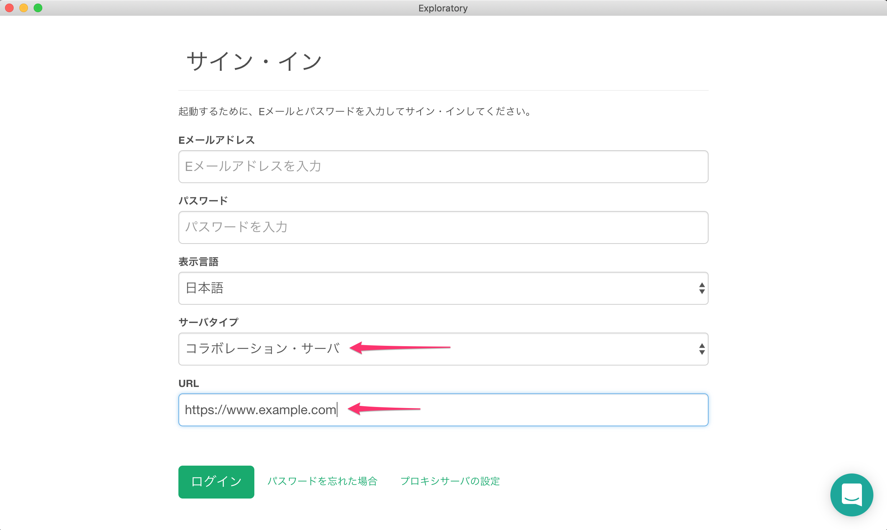Open the パスワードを忘れた場合 link
Viewport: 887px width, 530px height.
[322, 481]
